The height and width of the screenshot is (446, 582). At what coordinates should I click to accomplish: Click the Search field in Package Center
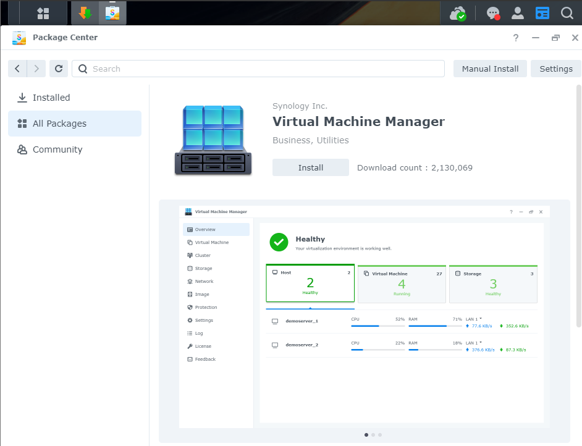[258, 69]
